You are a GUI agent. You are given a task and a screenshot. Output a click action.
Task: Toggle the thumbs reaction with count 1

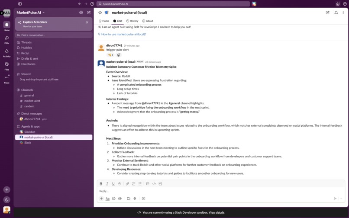click(110, 55)
